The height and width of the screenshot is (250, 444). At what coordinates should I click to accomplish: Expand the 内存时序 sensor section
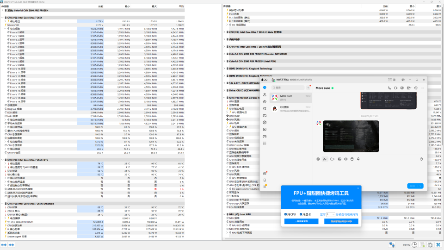click(x=225, y=39)
